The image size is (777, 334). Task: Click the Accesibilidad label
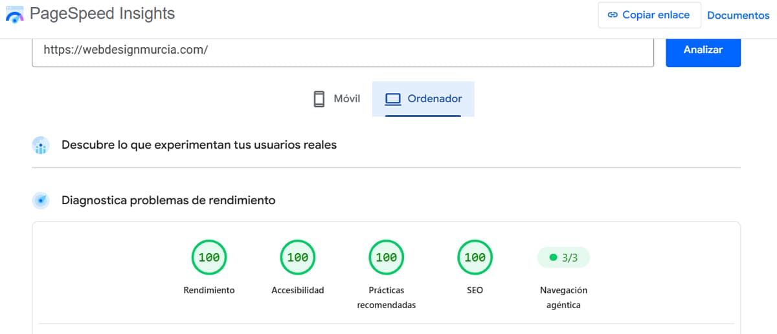tap(298, 291)
